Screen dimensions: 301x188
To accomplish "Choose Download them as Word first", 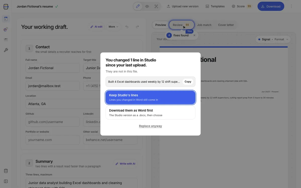I will click(x=150, y=113).
